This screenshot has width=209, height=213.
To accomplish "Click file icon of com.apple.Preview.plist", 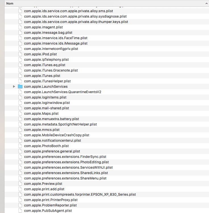I will pyautogui.click(x=20, y=184).
